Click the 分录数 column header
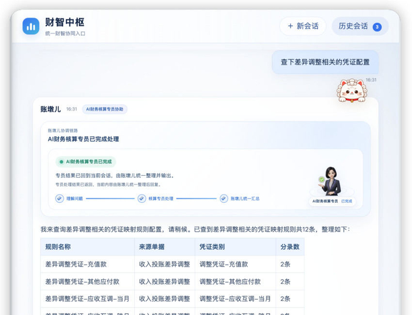The width and height of the screenshot is (412, 315). pos(290,247)
